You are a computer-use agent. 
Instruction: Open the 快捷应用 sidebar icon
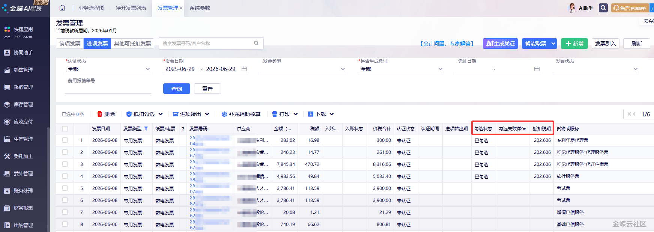7,29
